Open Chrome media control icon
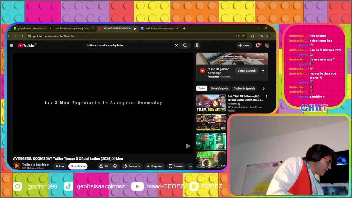This screenshot has height=198, width=352. (x=262, y=36)
